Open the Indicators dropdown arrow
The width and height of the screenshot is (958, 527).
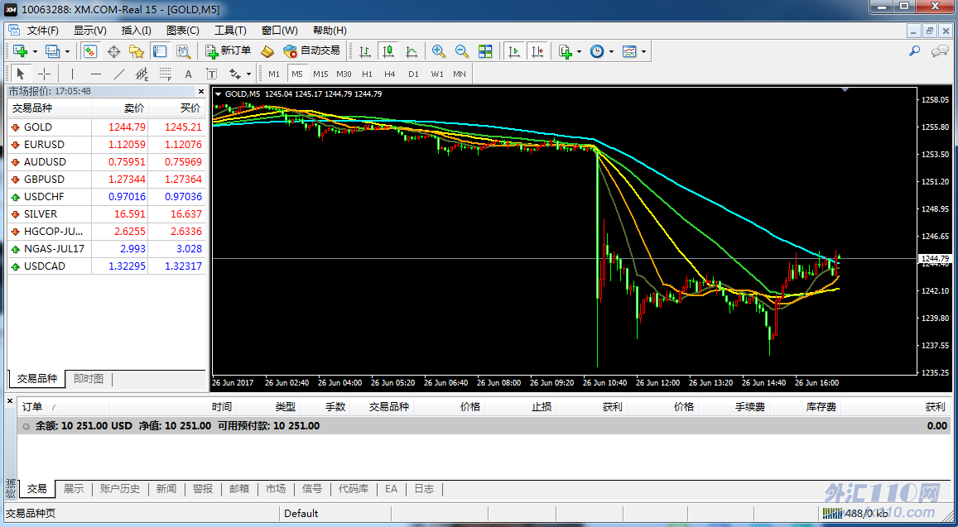tap(579, 52)
